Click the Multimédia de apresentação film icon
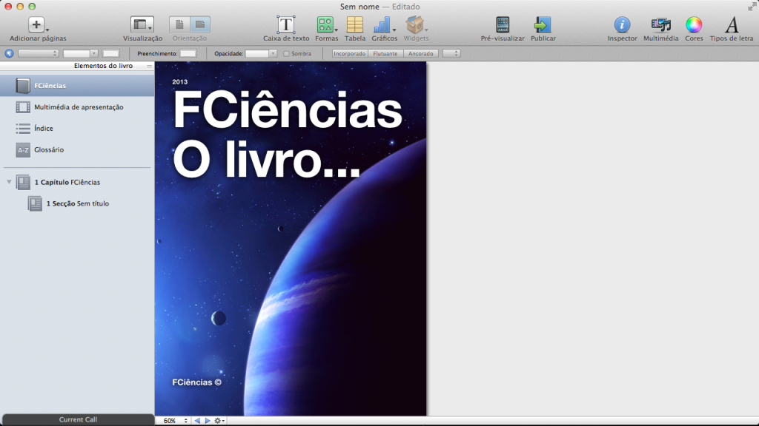Viewport: 759px width, 426px height. click(x=23, y=106)
